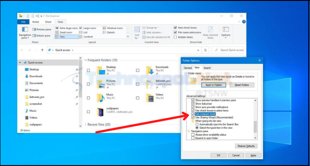The image size is (310, 166).
Task: Switch to Home ribbon tab
Action: [35, 22]
